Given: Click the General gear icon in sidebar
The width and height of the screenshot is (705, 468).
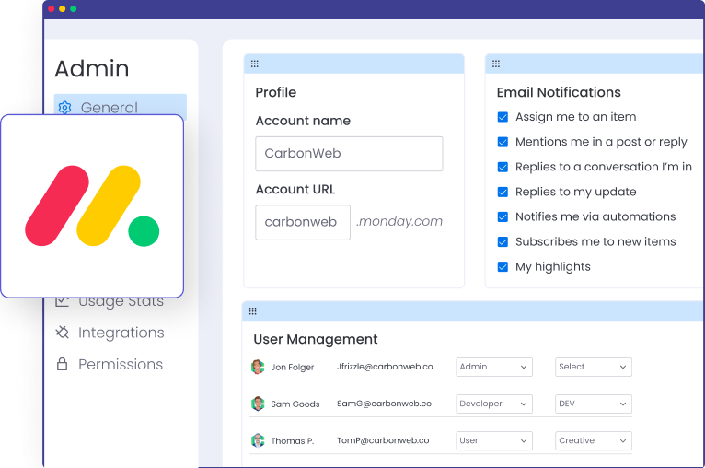Looking at the screenshot, I should pos(64,108).
